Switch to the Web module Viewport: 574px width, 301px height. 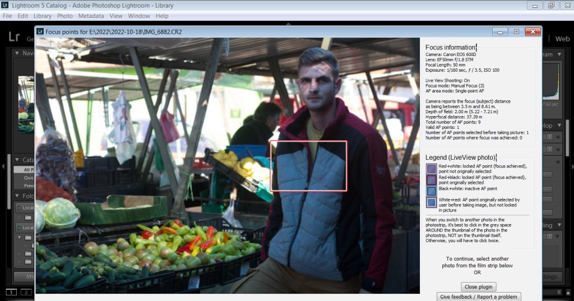(x=562, y=39)
